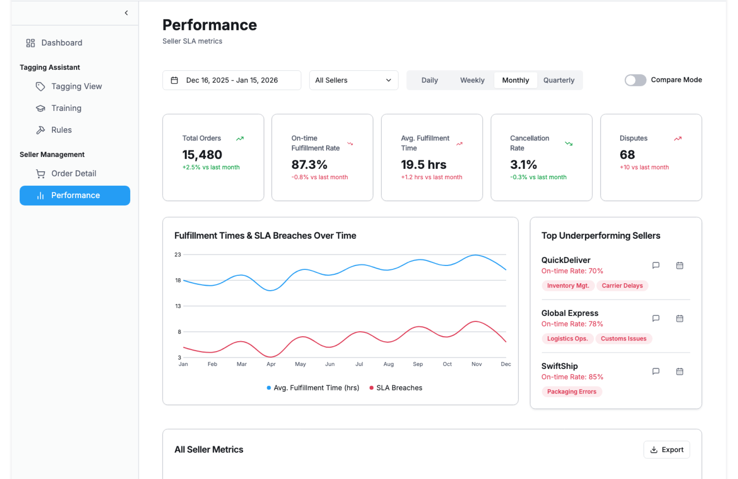Switch to the Weekly tab
Image resolution: width=738 pixels, height=479 pixels.
[472, 80]
